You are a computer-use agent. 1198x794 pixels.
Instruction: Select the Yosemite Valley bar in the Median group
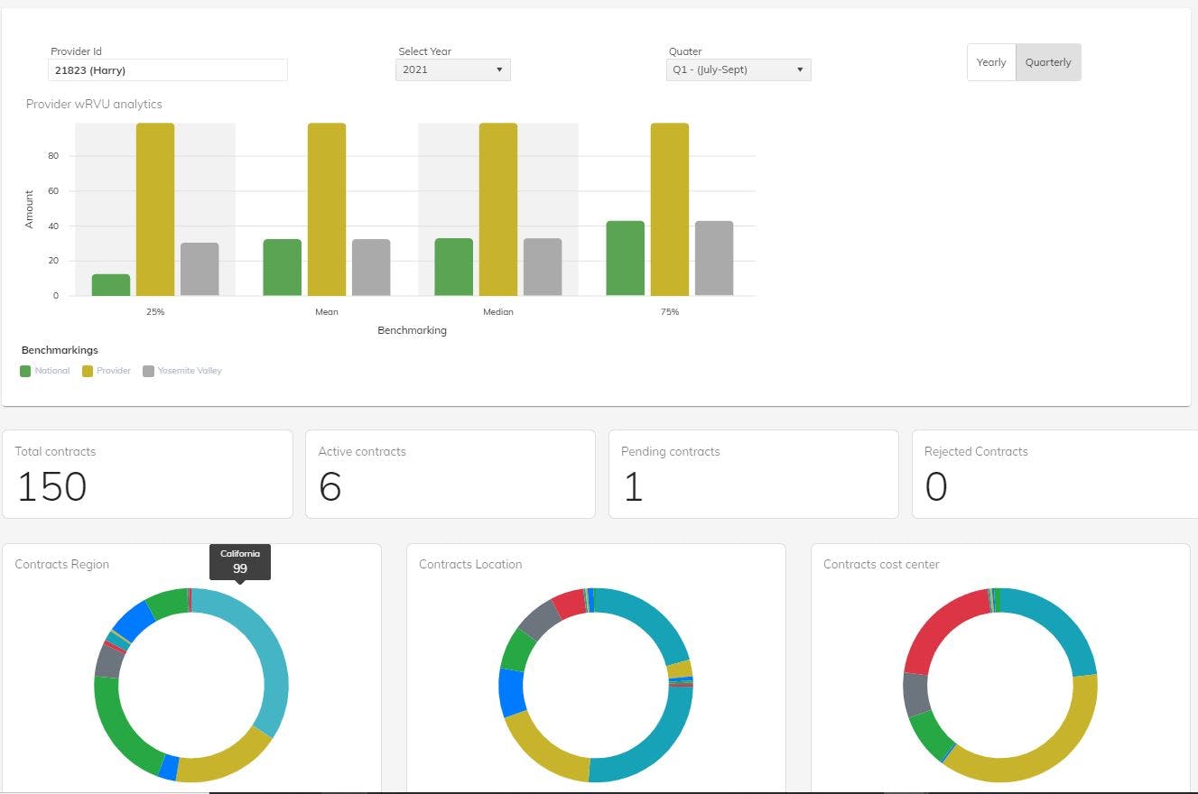pos(543,267)
